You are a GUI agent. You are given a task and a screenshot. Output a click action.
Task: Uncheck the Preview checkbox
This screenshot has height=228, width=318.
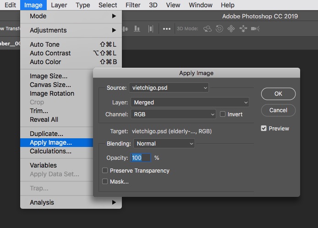tap(263, 129)
